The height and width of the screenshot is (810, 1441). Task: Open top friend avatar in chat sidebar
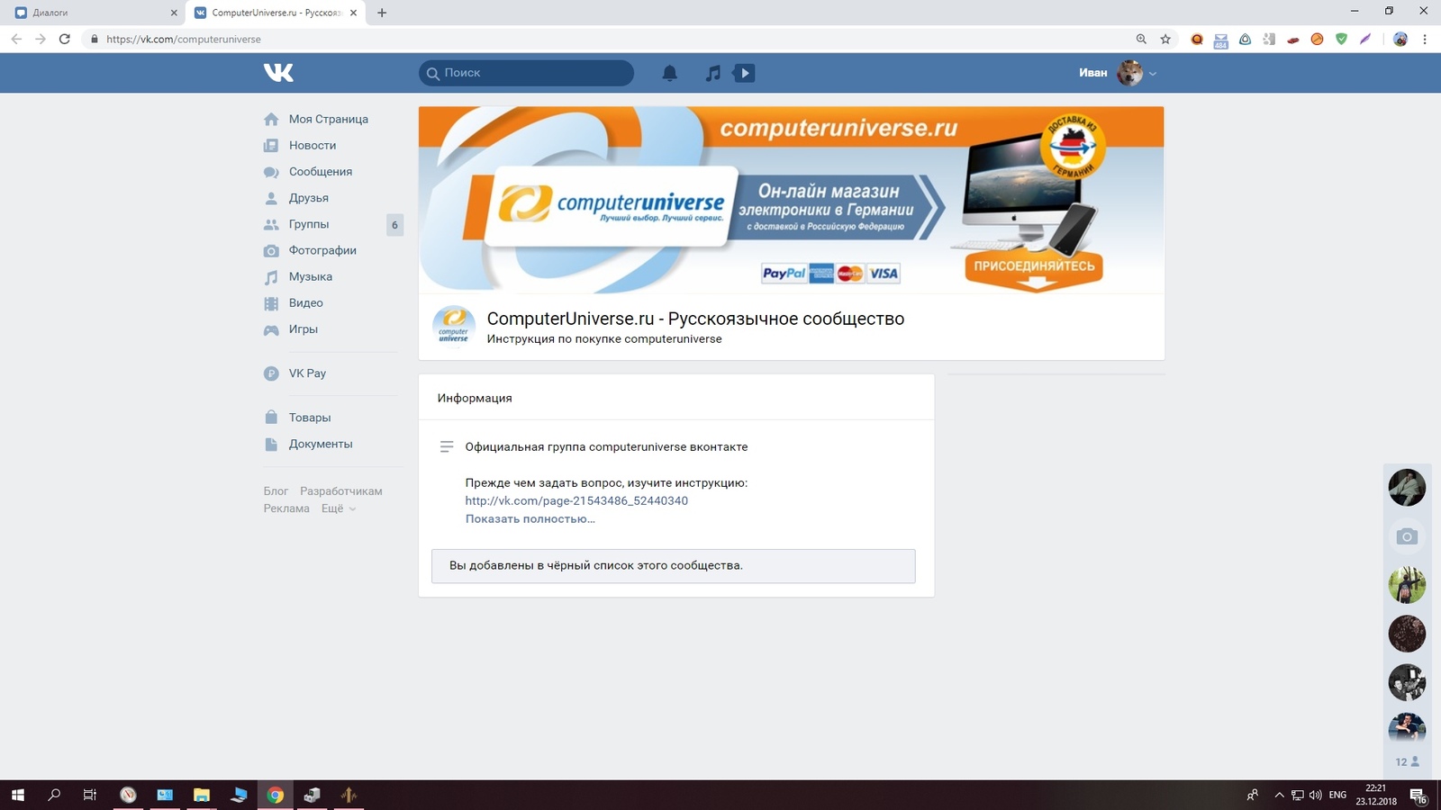point(1407,488)
